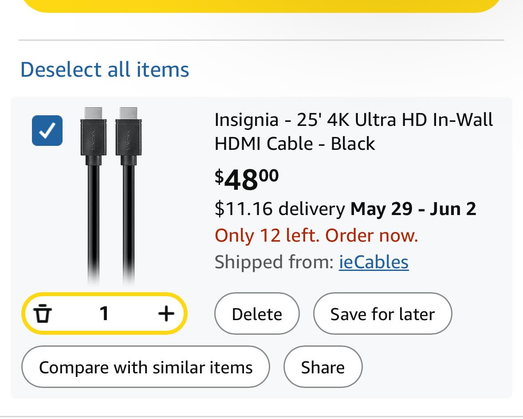Image resolution: width=523 pixels, height=419 pixels.
Task: Open the Insignia HDMI cable product title
Action: tap(354, 120)
